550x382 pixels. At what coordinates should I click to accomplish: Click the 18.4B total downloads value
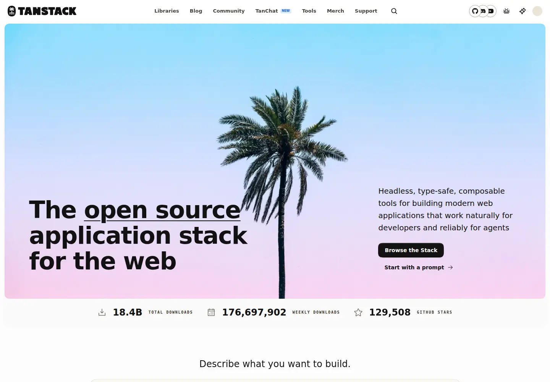(x=128, y=312)
